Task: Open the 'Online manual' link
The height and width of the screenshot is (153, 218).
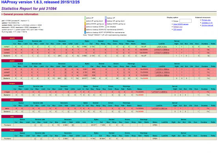Action: point(207,25)
